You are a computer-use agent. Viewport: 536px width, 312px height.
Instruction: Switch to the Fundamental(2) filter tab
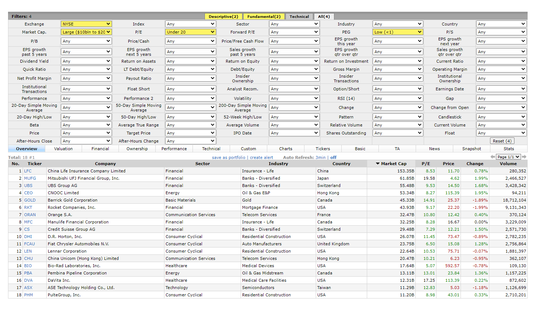coord(264,16)
